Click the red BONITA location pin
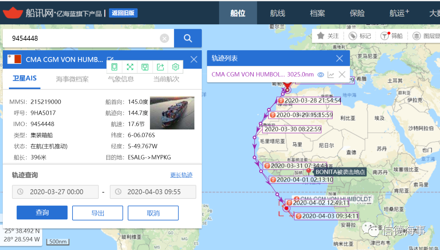The width and height of the screenshot is (440, 250). (309, 171)
